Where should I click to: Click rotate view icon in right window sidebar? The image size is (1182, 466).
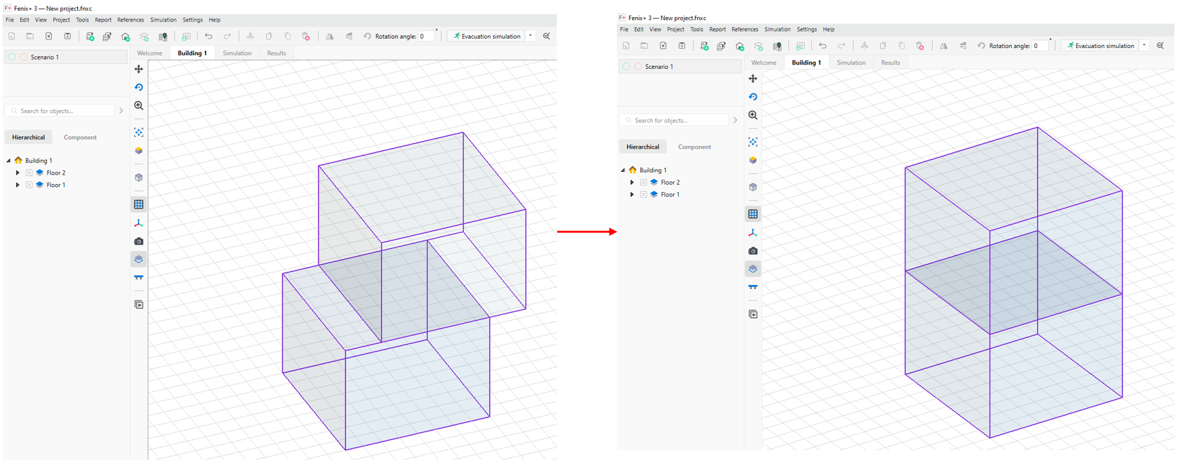pos(753,97)
